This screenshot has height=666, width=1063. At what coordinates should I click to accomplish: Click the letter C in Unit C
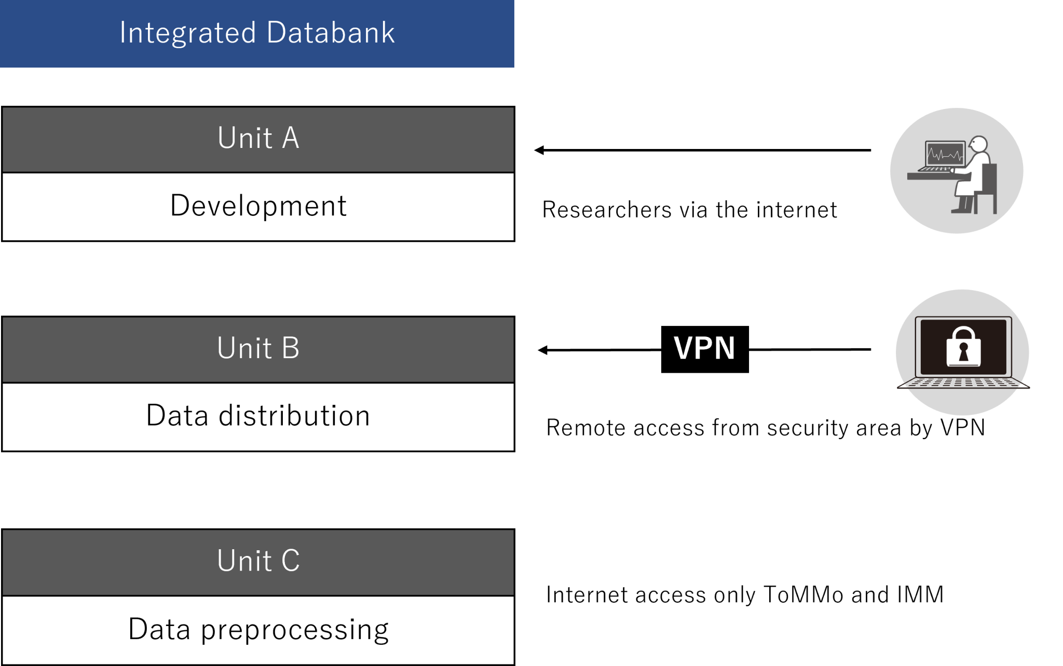coord(291,561)
